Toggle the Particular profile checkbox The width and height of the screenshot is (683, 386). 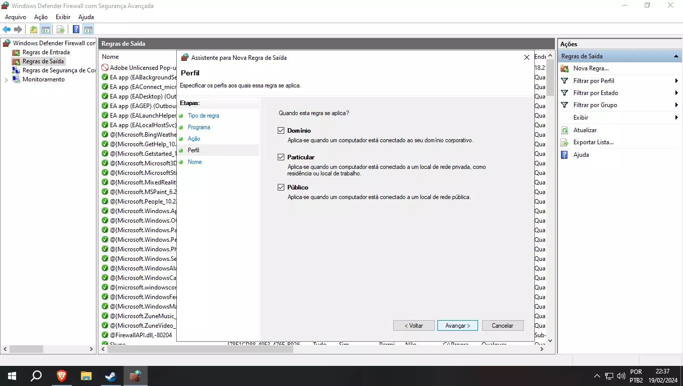pyautogui.click(x=281, y=157)
